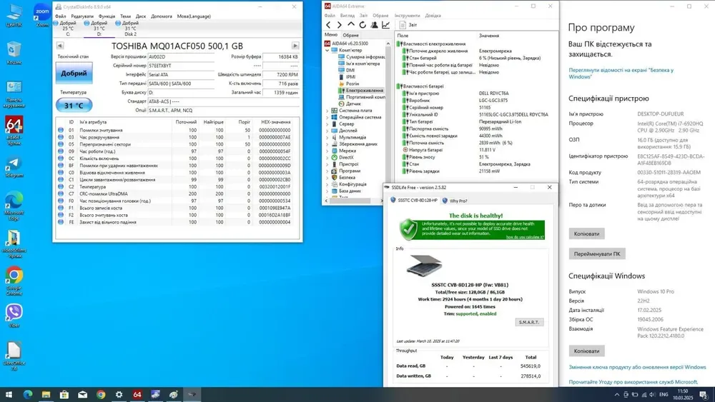
Task: Click the AIDA64 Back navigation arrow
Action: tap(329, 25)
